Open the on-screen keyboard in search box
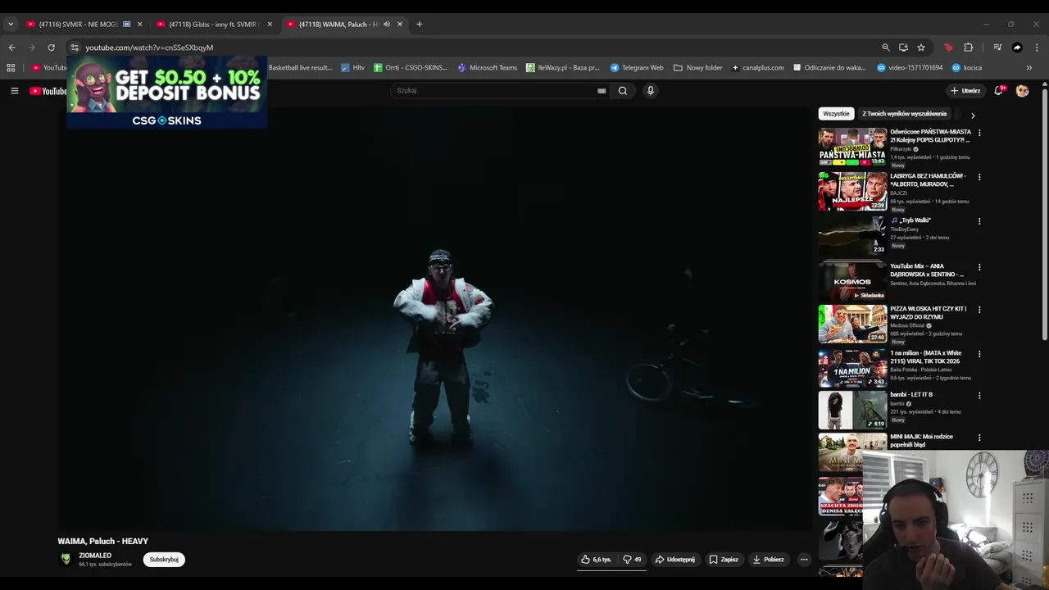 tap(602, 91)
